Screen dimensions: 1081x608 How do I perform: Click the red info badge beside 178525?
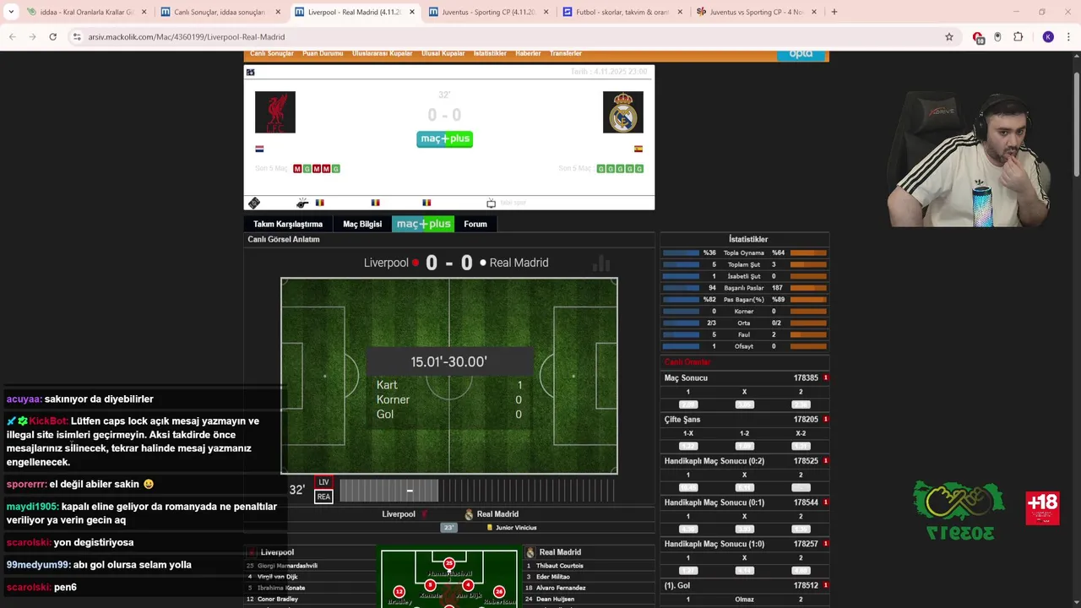click(x=825, y=461)
